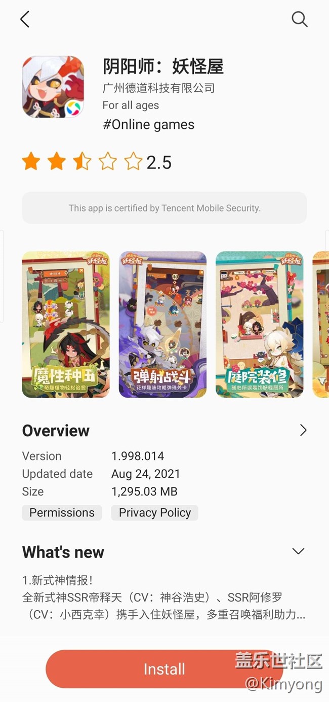Select the first orange rating star
Screen dimensions: 329x702
coord(31,162)
